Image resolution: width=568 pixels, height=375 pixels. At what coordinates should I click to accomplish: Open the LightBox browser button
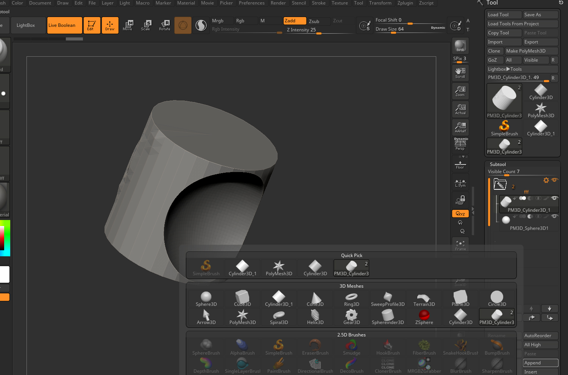pos(28,25)
